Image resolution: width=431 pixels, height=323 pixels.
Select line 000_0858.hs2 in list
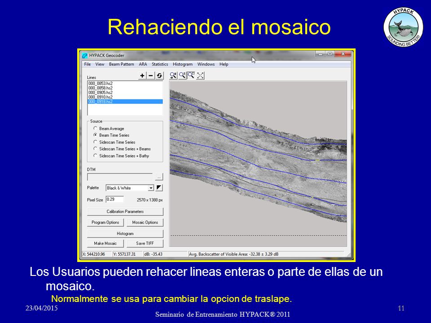tap(125, 88)
